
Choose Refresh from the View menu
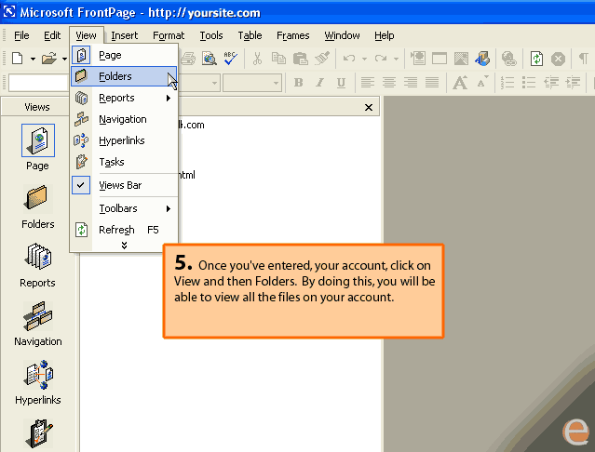click(117, 230)
